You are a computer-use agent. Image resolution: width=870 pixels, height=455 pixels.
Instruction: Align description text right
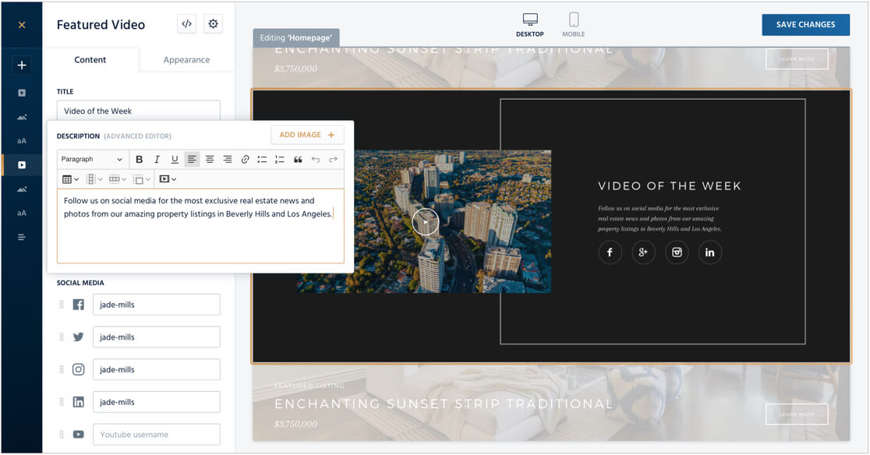[x=228, y=160]
